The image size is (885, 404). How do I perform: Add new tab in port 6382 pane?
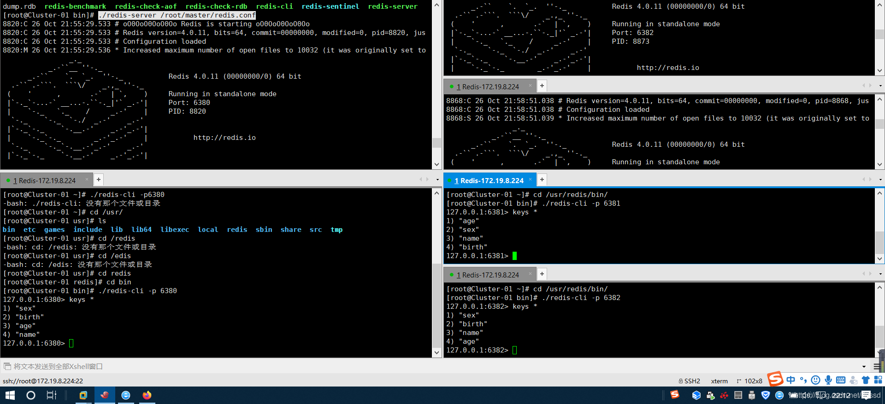(x=542, y=274)
